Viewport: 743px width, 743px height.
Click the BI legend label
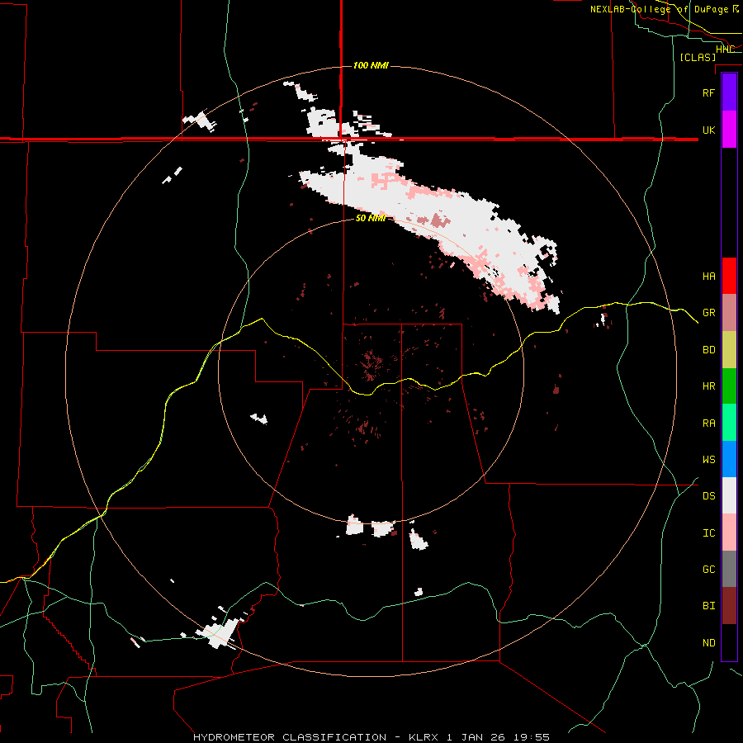[708, 606]
